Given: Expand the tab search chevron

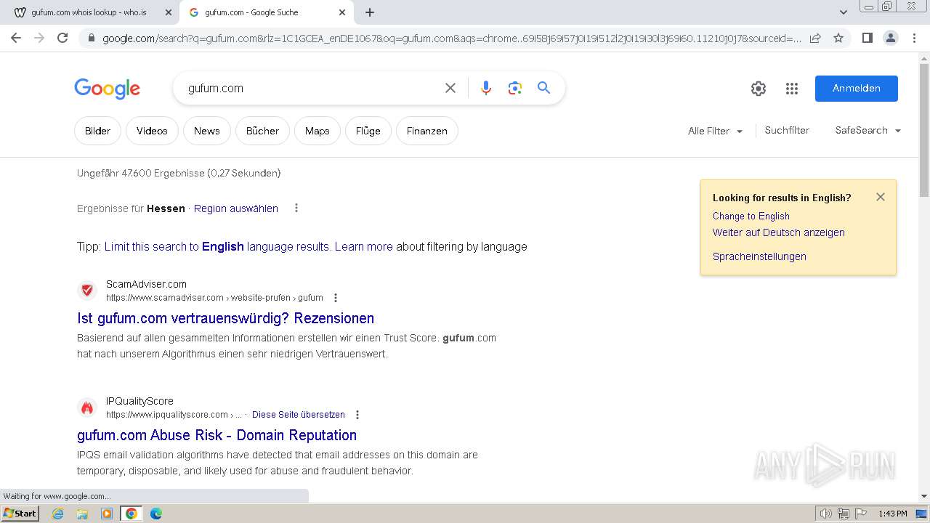Looking at the screenshot, I should (843, 12).
